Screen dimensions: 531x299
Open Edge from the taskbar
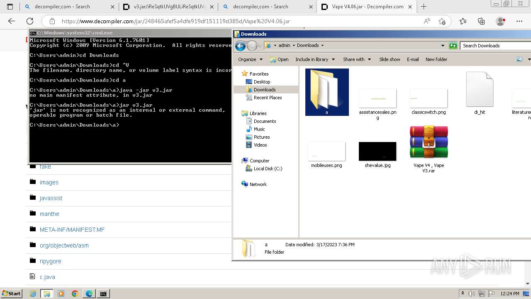point(89,294)
